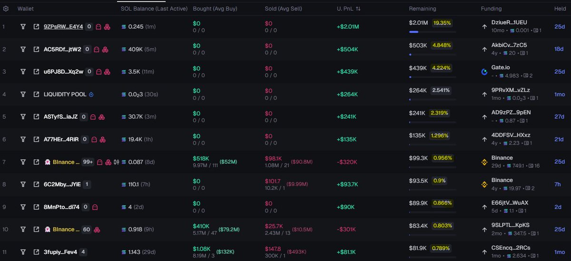The width and height of the screenshot is (571, 261).
Task: Click the remaining progress bar under $503K
Action: (432, 55)
